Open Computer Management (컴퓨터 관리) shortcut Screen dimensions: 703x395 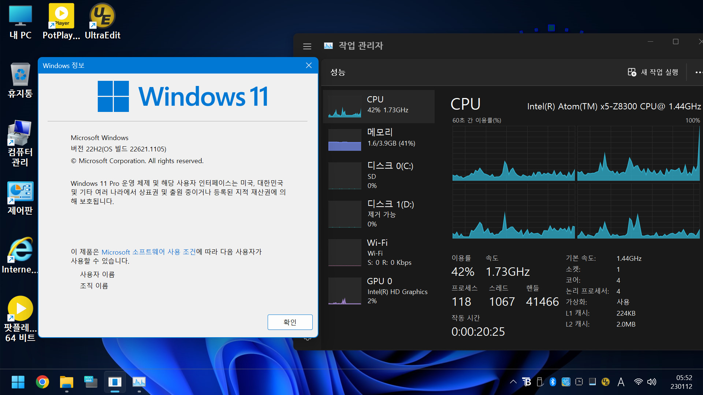pos(21,143)
